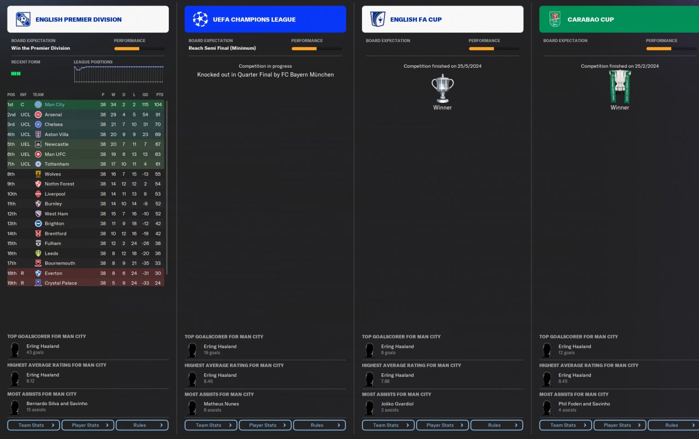The width and height of the screenshot is (699, 439).
Task: Click the English Premier Division logo
Action: pyautogui.click(x=23, y=20)
